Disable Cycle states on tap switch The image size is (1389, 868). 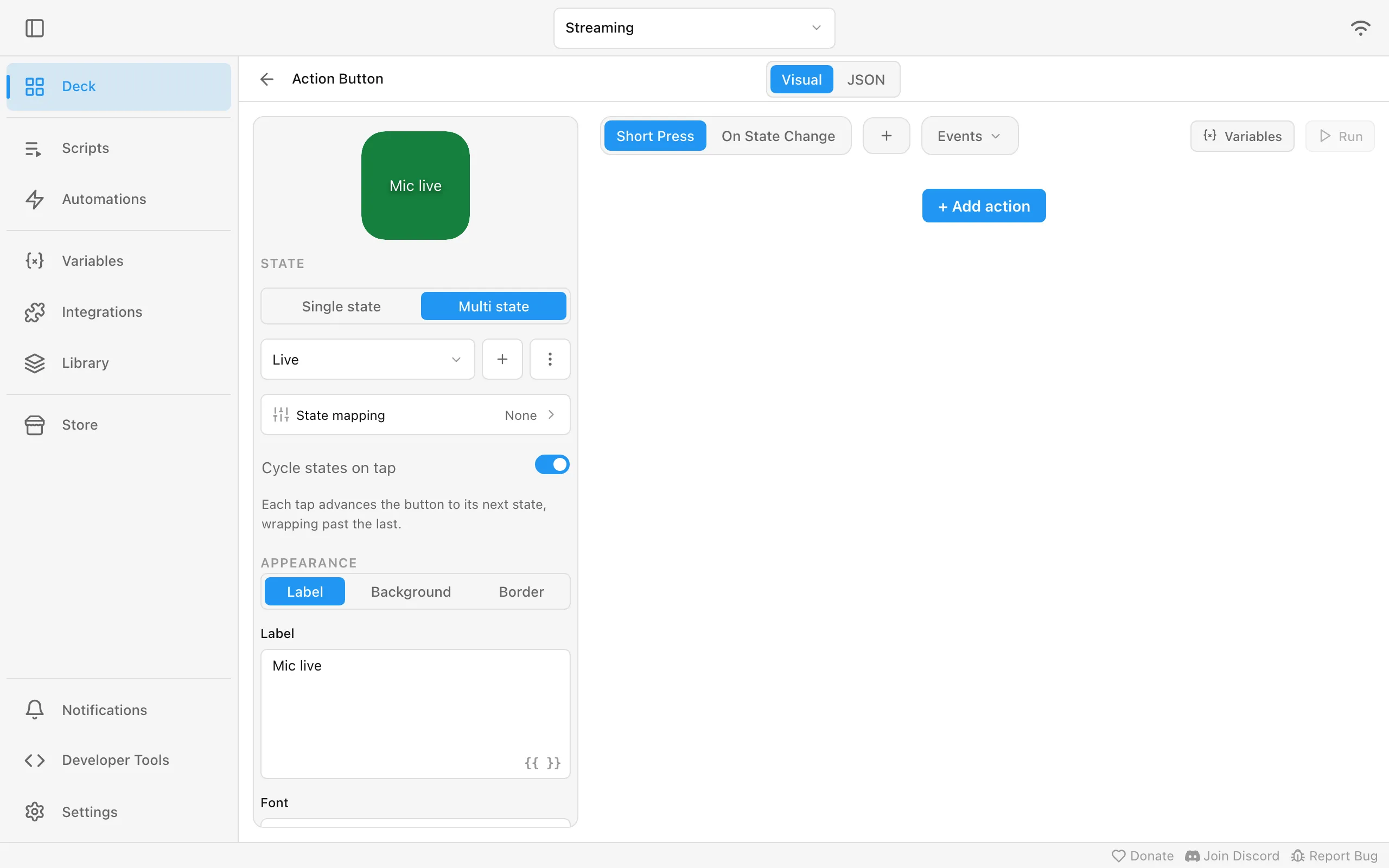(x=552, y=464)
